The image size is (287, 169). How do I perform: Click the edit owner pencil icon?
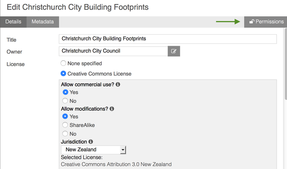(x=174, y=51)
